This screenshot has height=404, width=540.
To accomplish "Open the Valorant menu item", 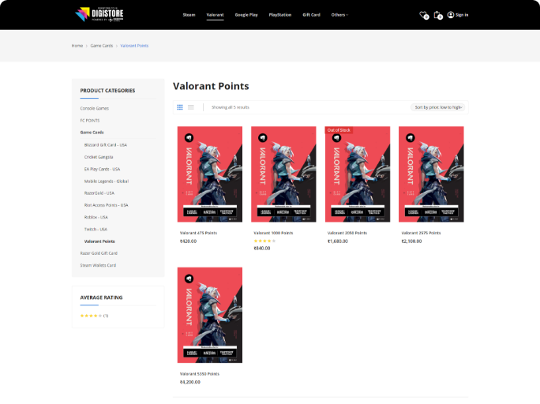I will coord(215,15).
